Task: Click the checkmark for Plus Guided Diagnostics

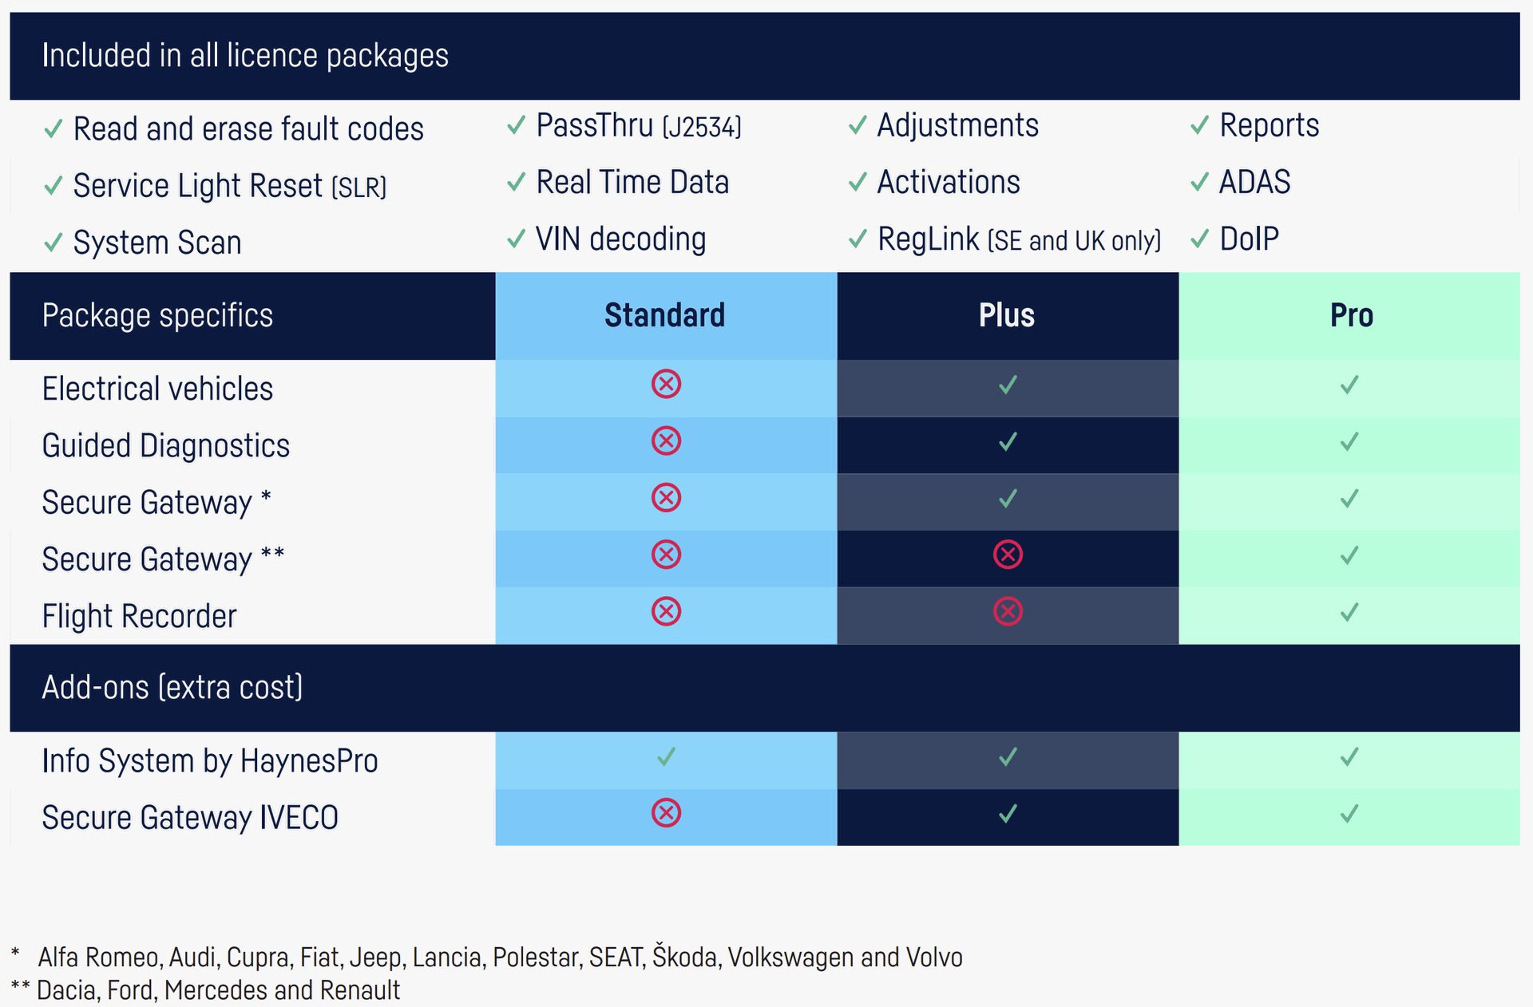Action: (1008, 441)
